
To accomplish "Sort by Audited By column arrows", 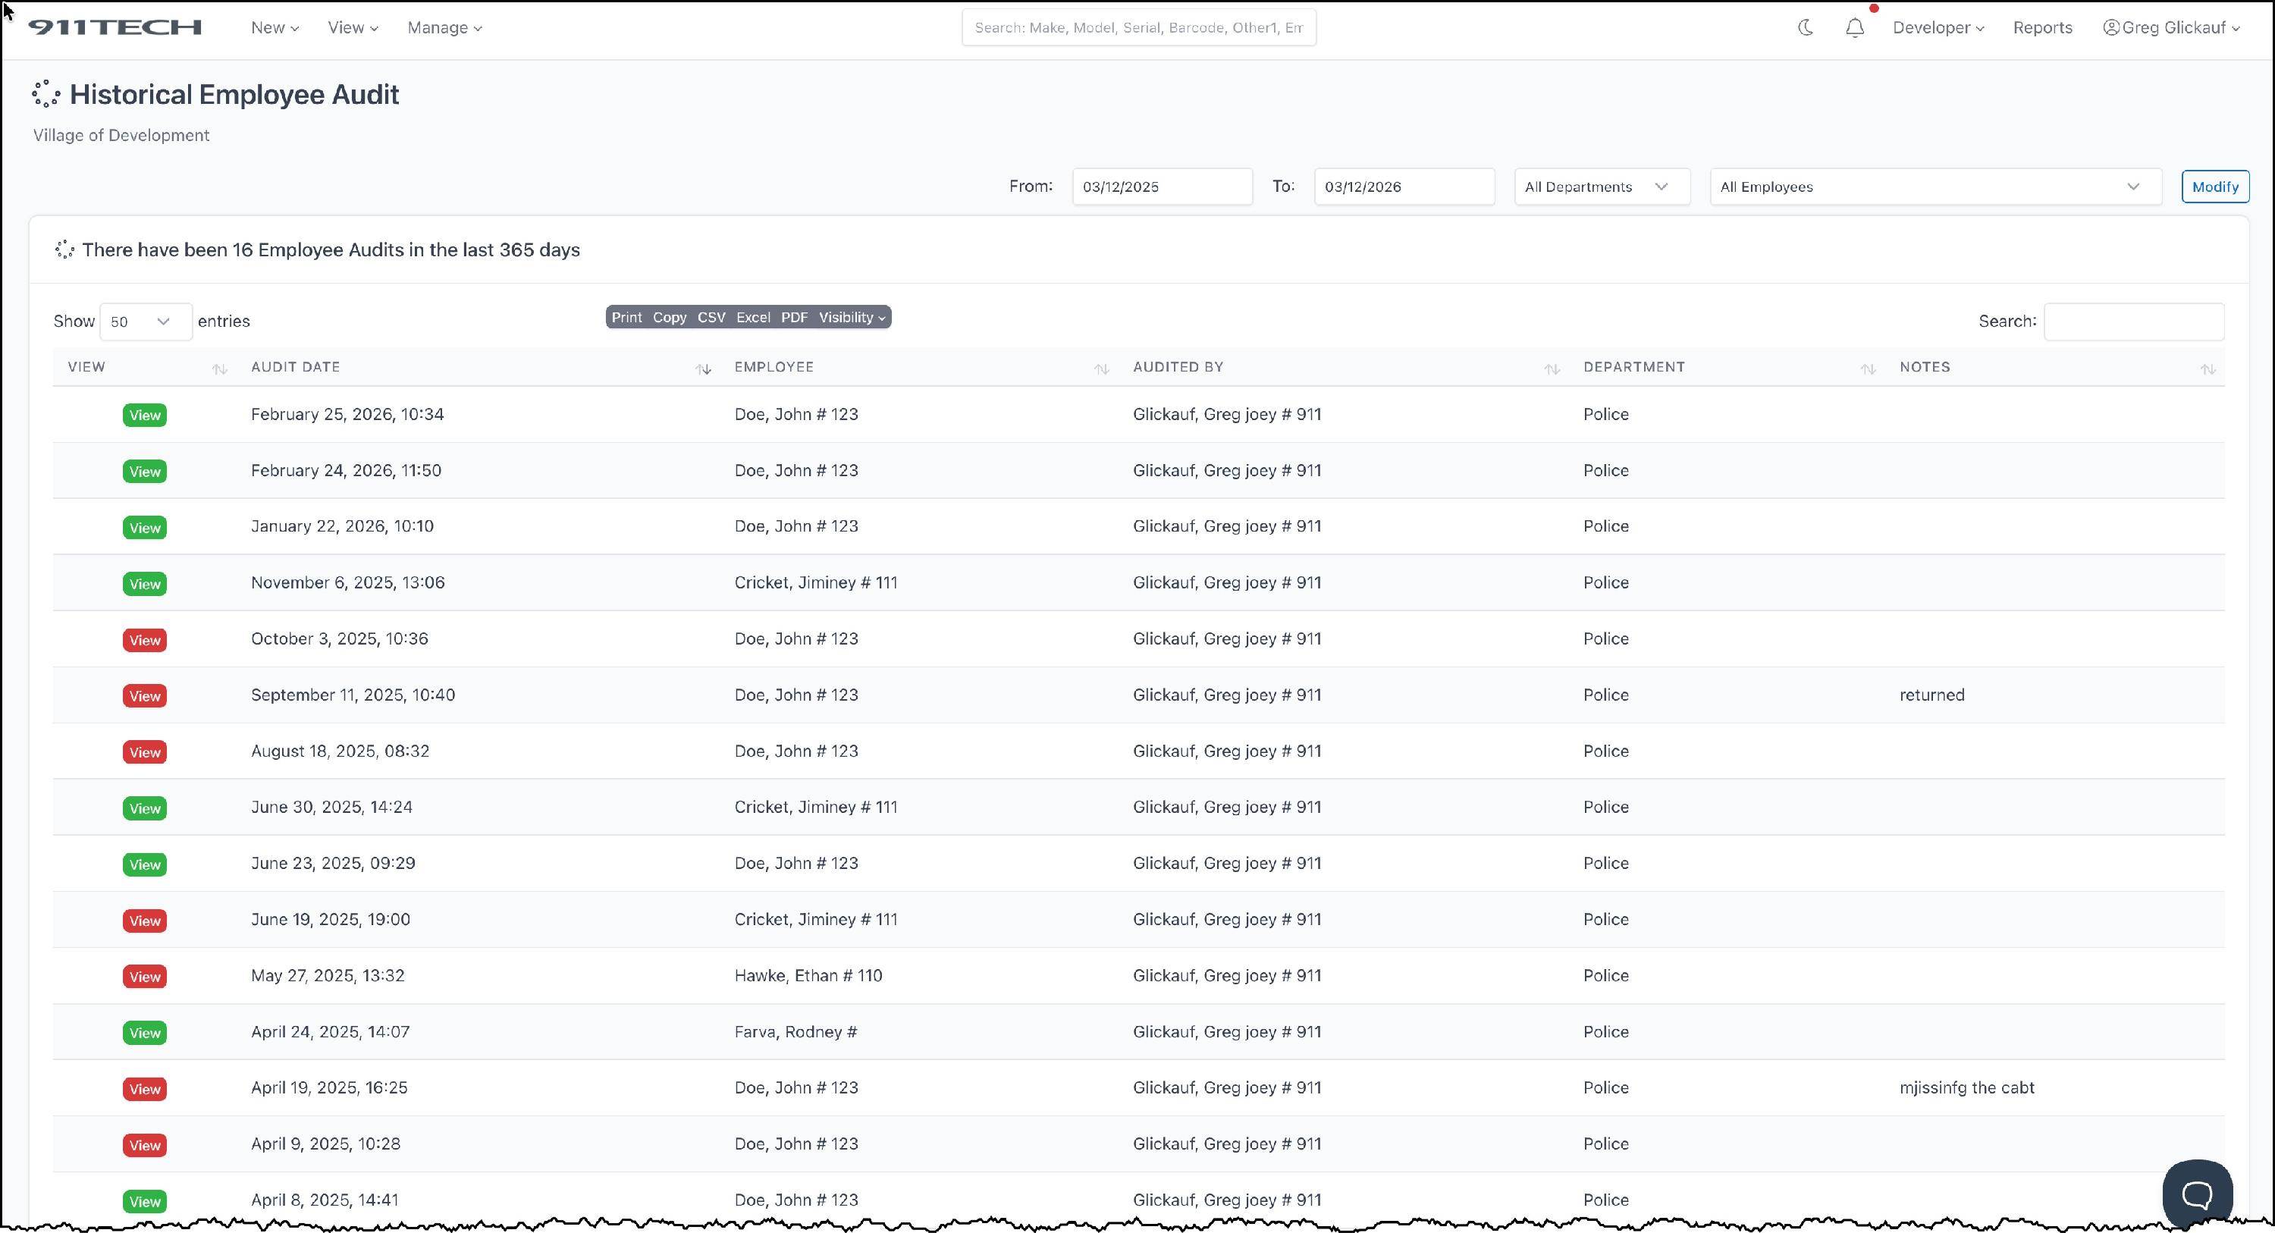I will click(1552, 369).
